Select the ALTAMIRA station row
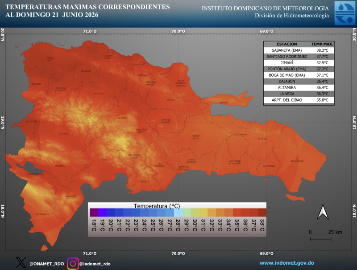357x270 pixels. coord(299,87)
